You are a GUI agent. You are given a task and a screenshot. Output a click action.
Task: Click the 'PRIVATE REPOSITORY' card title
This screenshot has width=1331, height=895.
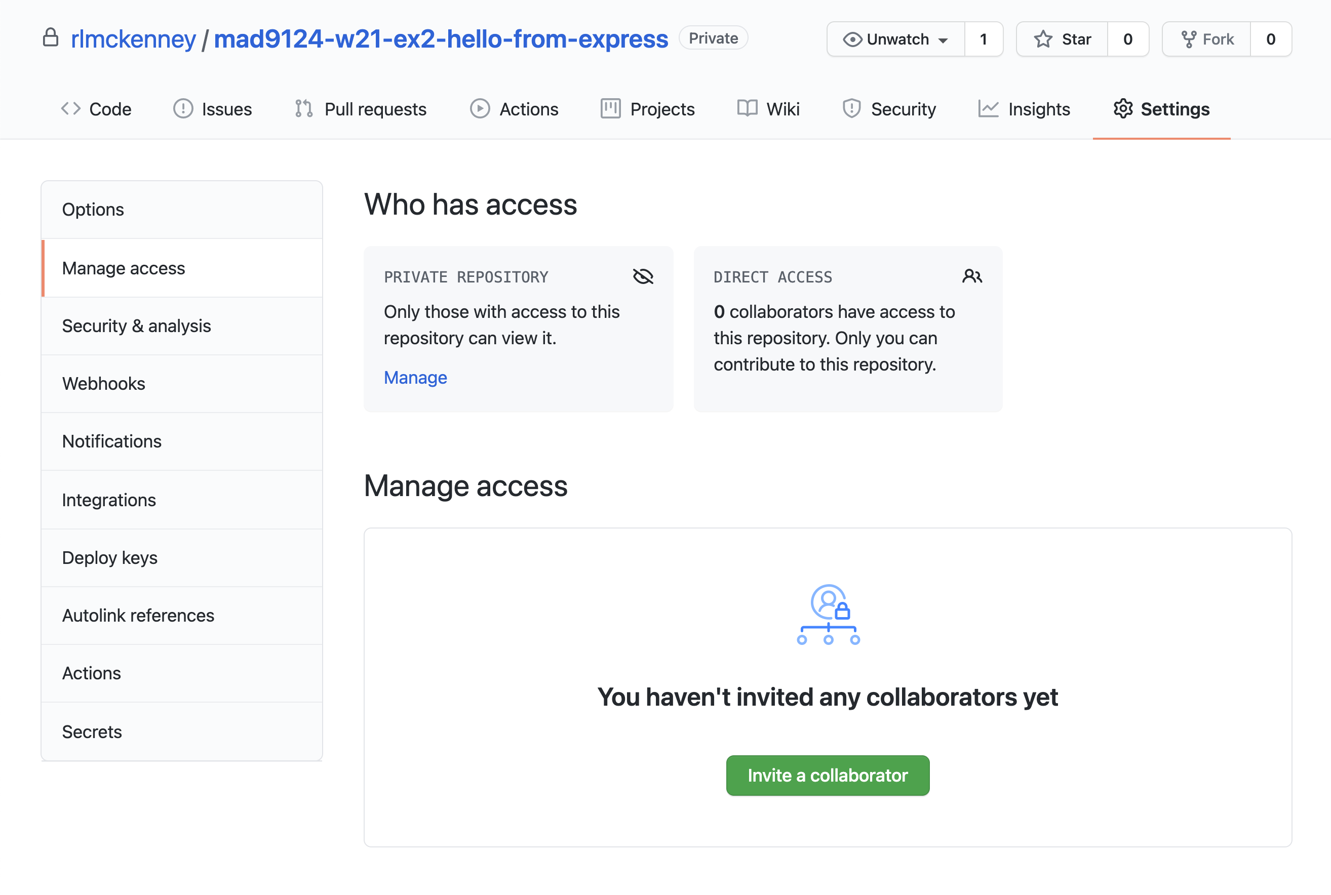coord(466,277)
